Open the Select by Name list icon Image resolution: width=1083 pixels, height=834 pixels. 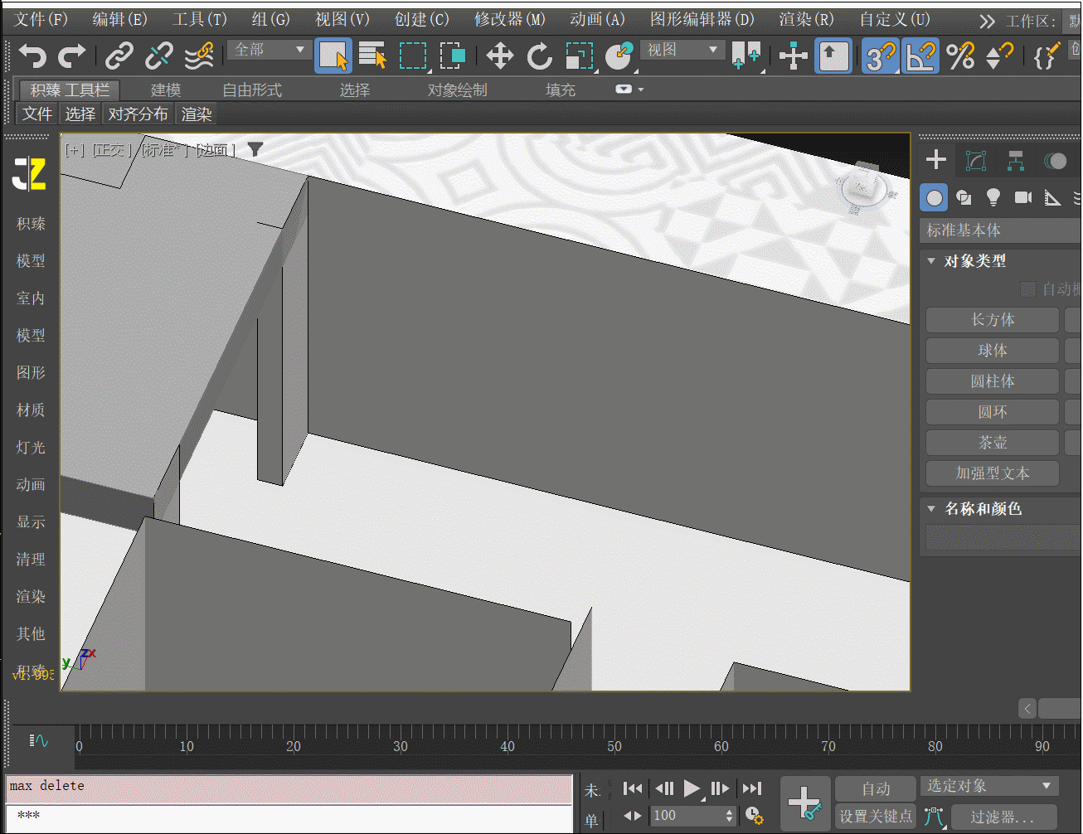point(373,56)
